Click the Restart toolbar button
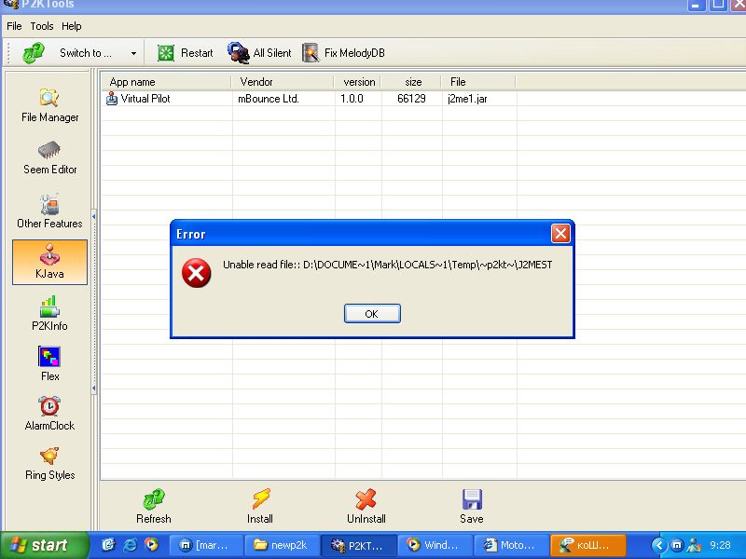The height and width of the screenshot is (559, 746). point(185,53)
